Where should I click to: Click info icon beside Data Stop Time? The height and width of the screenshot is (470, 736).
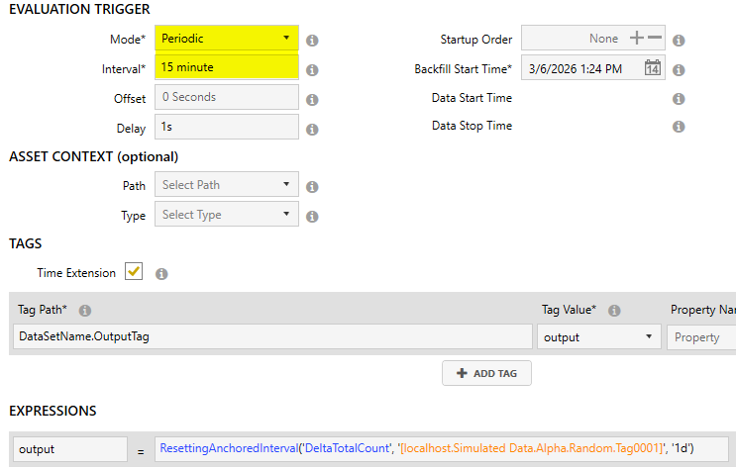tap(679, 127)
